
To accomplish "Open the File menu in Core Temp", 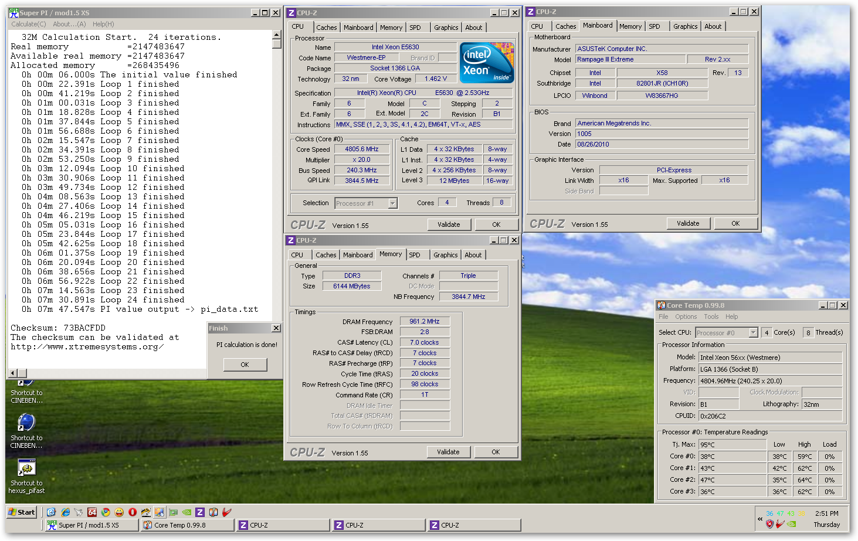I will (x=663, y=317).
